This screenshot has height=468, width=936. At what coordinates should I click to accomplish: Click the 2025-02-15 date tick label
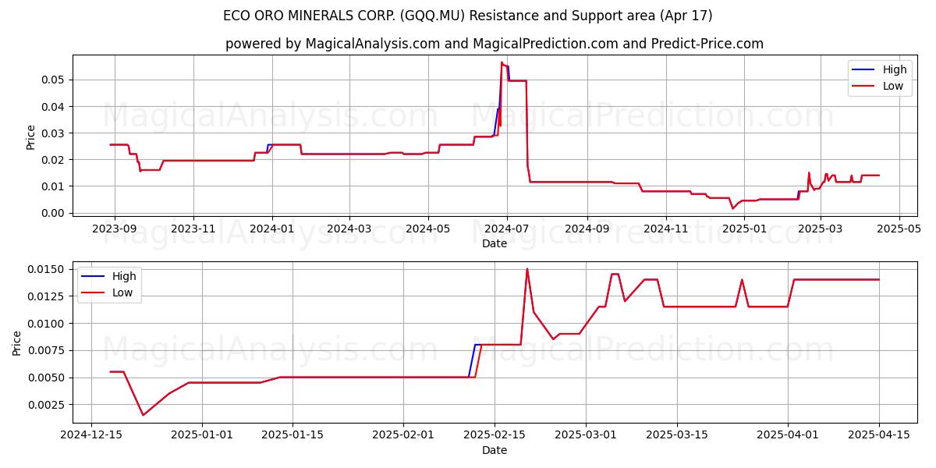(x=495, y=435)
